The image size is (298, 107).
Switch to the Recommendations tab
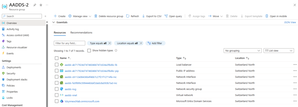81,33
